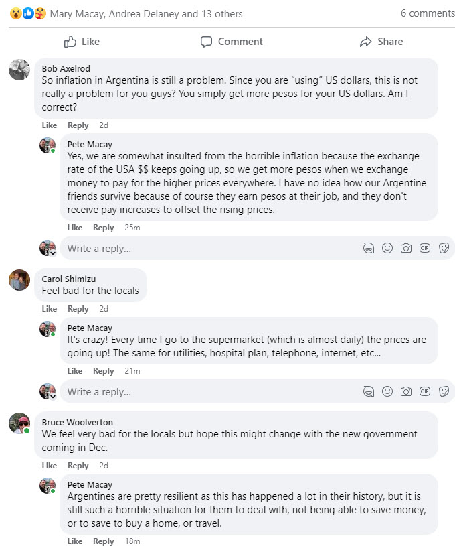The height and width of the screenshot is (546, 455).
Task: Insert a GIF in first reply box
Action: click(x=424, y=248)
